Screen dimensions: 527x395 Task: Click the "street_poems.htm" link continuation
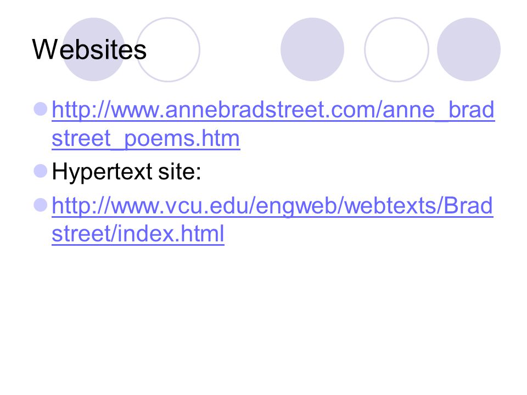click(x=146, y=138)
